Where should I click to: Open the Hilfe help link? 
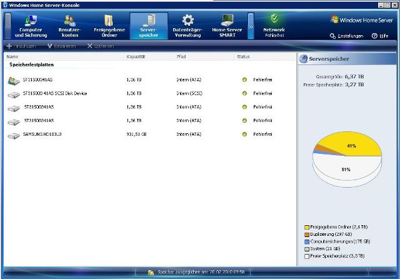[380, 36]
